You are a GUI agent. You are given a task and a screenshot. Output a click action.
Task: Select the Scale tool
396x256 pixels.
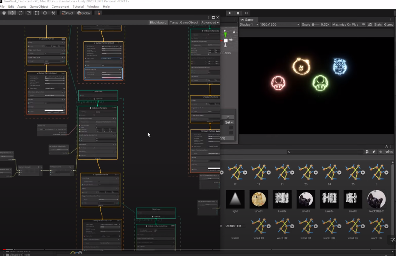28,13
